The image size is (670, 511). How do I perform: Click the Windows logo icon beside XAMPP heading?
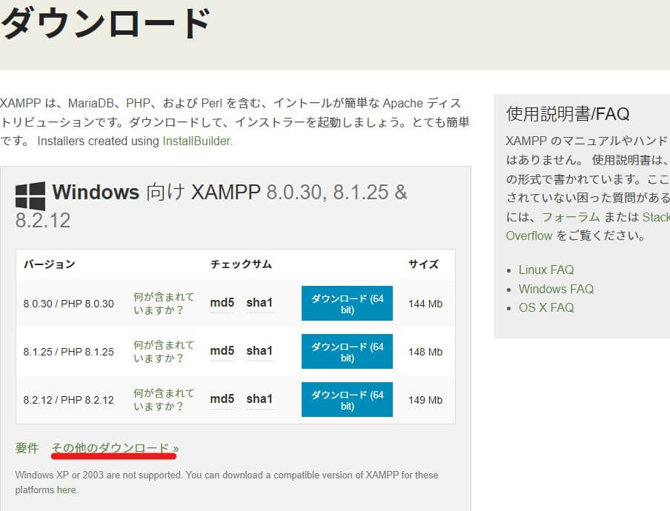coord(30,196)
